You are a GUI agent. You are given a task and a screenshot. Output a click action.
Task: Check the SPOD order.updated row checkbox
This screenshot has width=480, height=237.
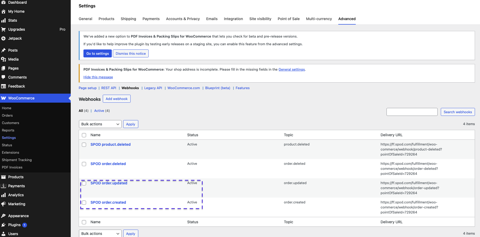pyautogui.click(x=84, y=183)
